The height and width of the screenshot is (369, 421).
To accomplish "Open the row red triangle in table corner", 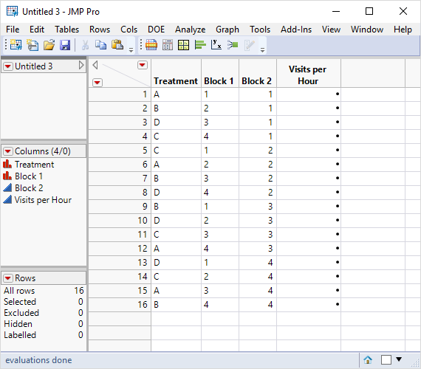I will point(97,83).
